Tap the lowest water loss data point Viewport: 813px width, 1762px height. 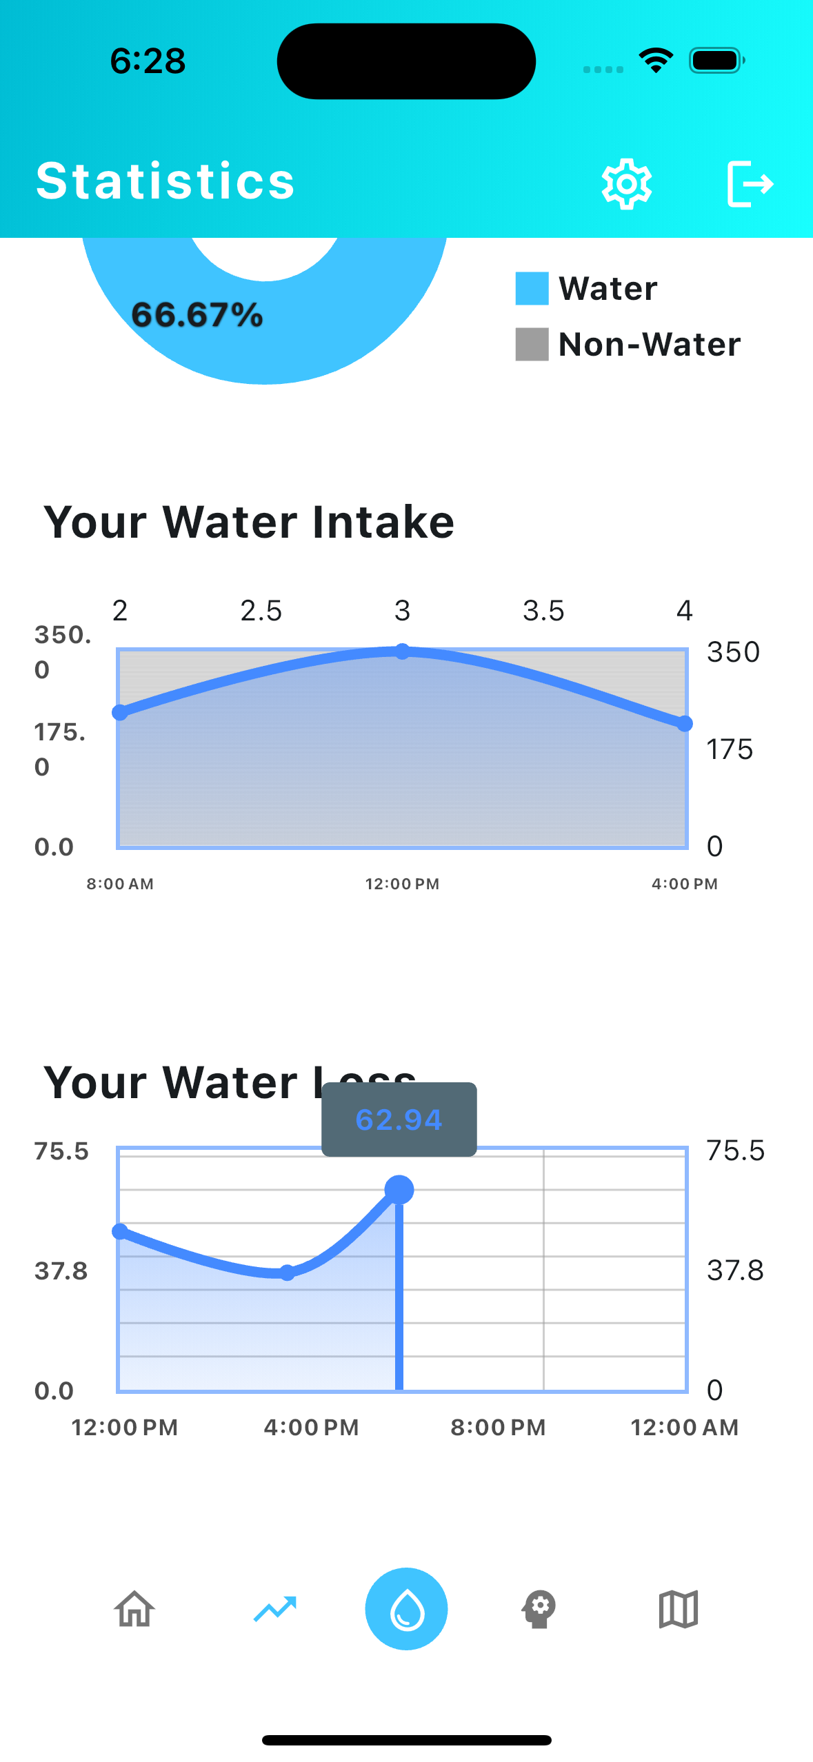click(288, 1273)
